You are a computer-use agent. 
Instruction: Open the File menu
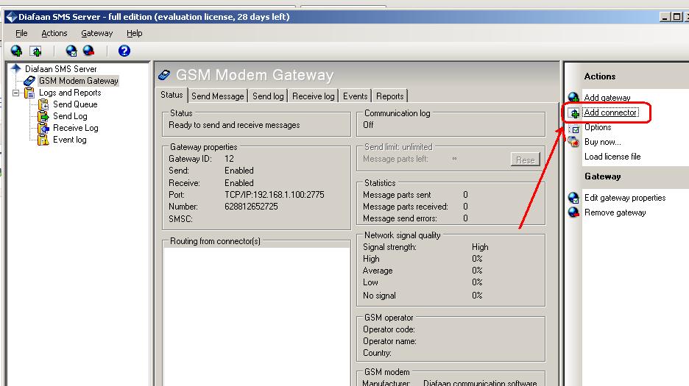coord(21,33)
